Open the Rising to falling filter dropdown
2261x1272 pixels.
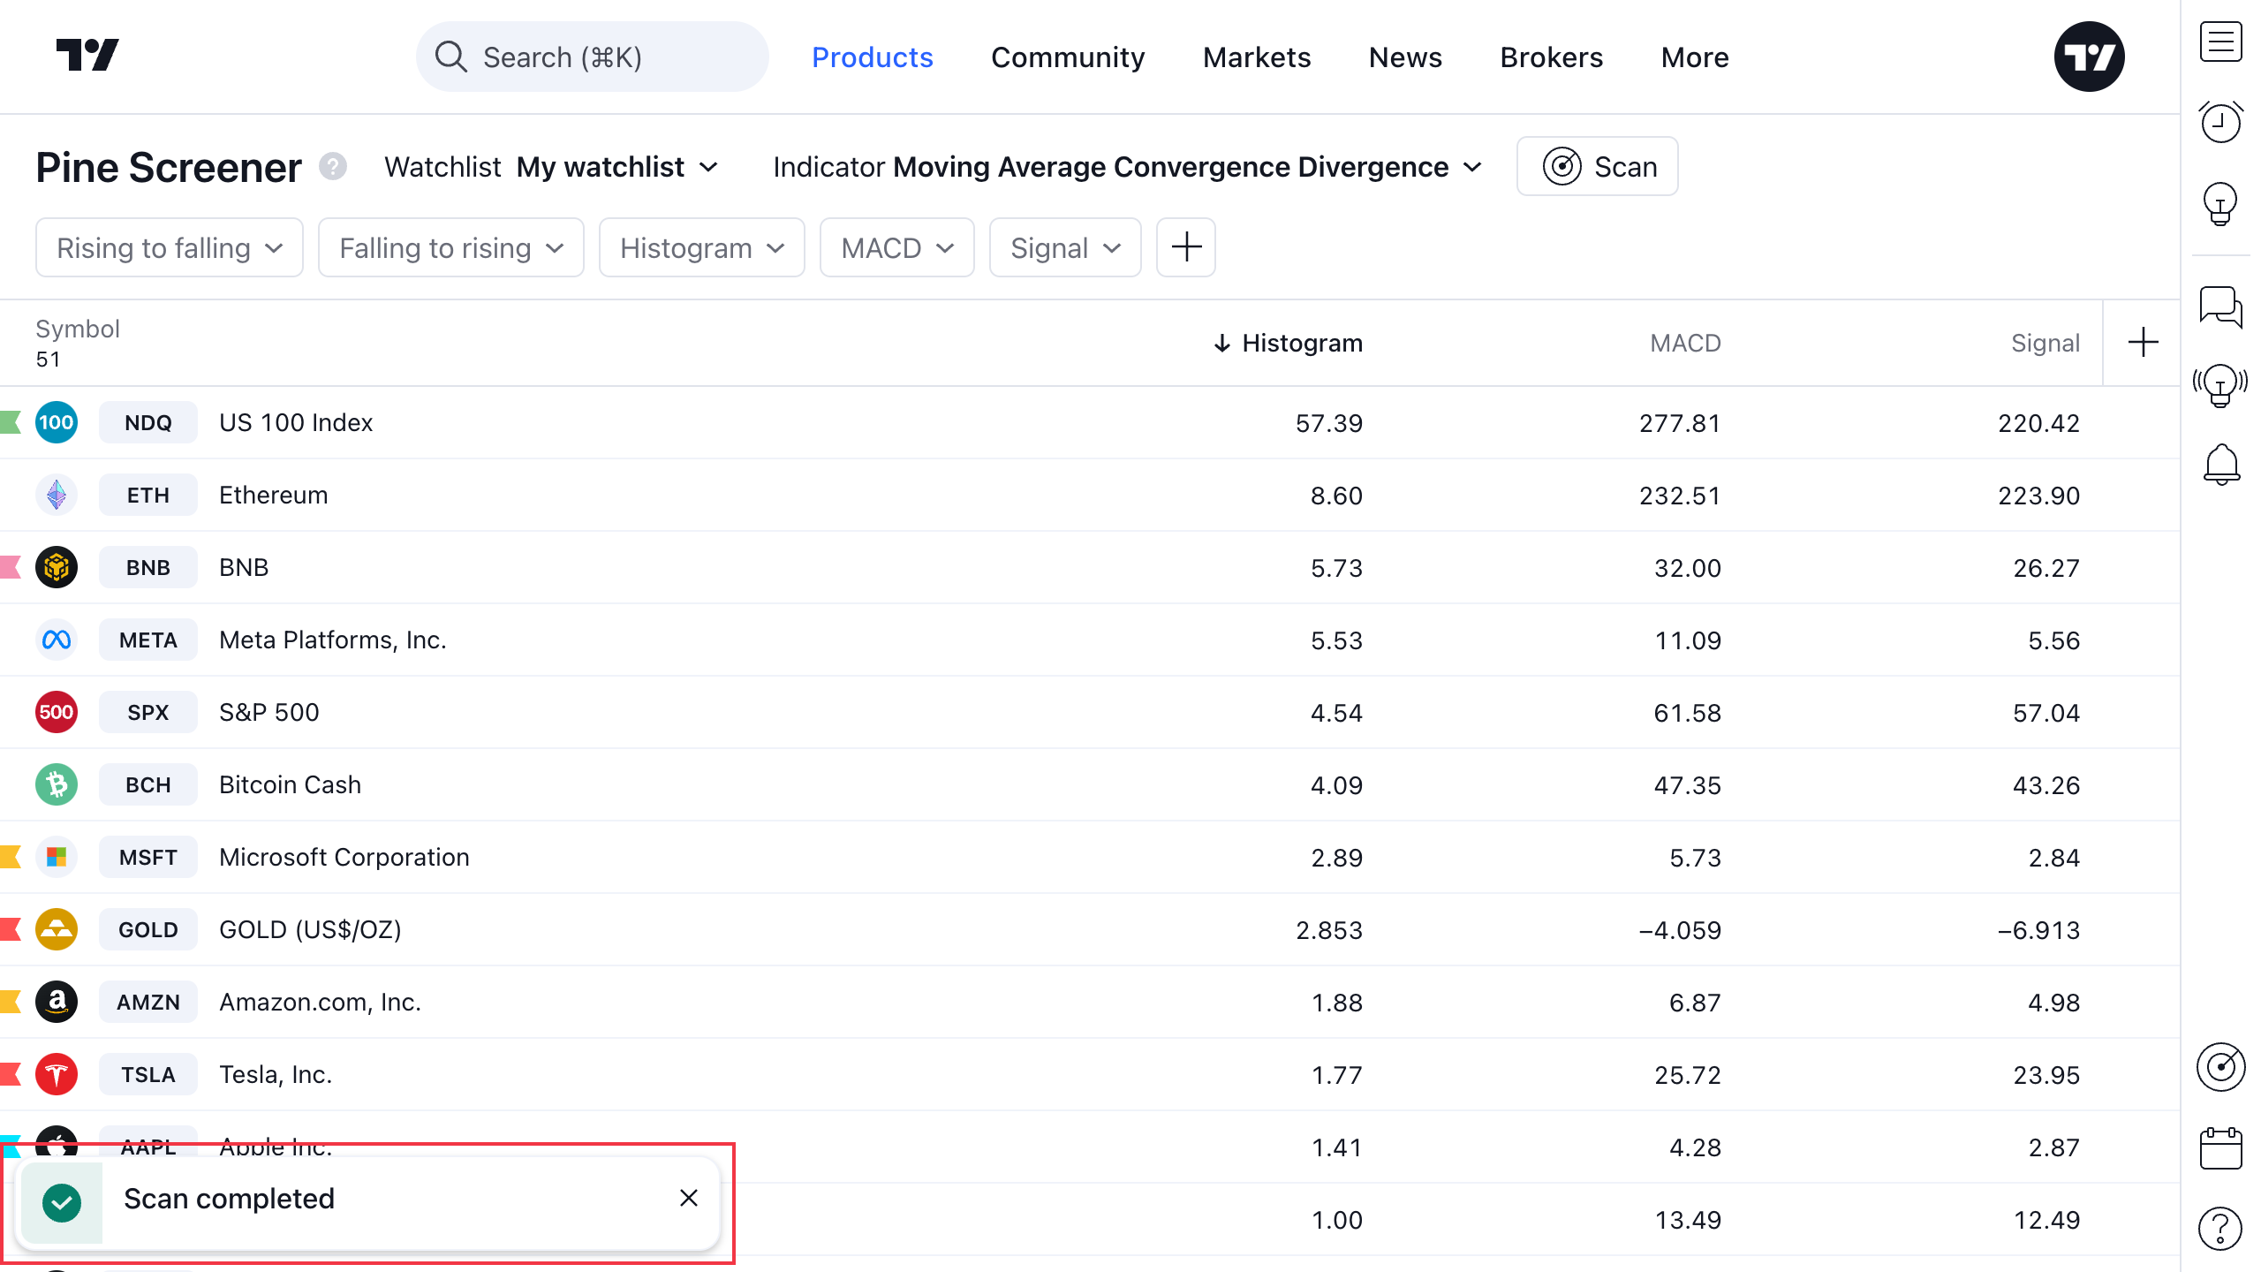(169, 248)
